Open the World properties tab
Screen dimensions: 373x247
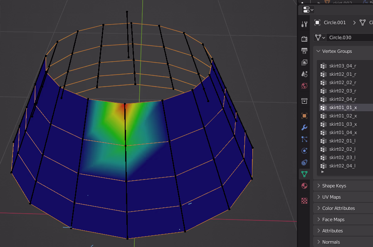(304, 86)
